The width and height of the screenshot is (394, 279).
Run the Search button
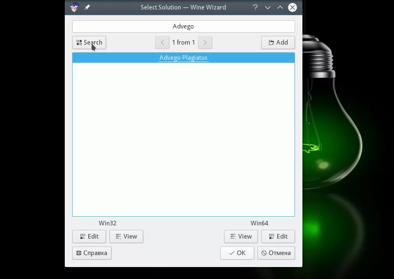tap(89, 43)
